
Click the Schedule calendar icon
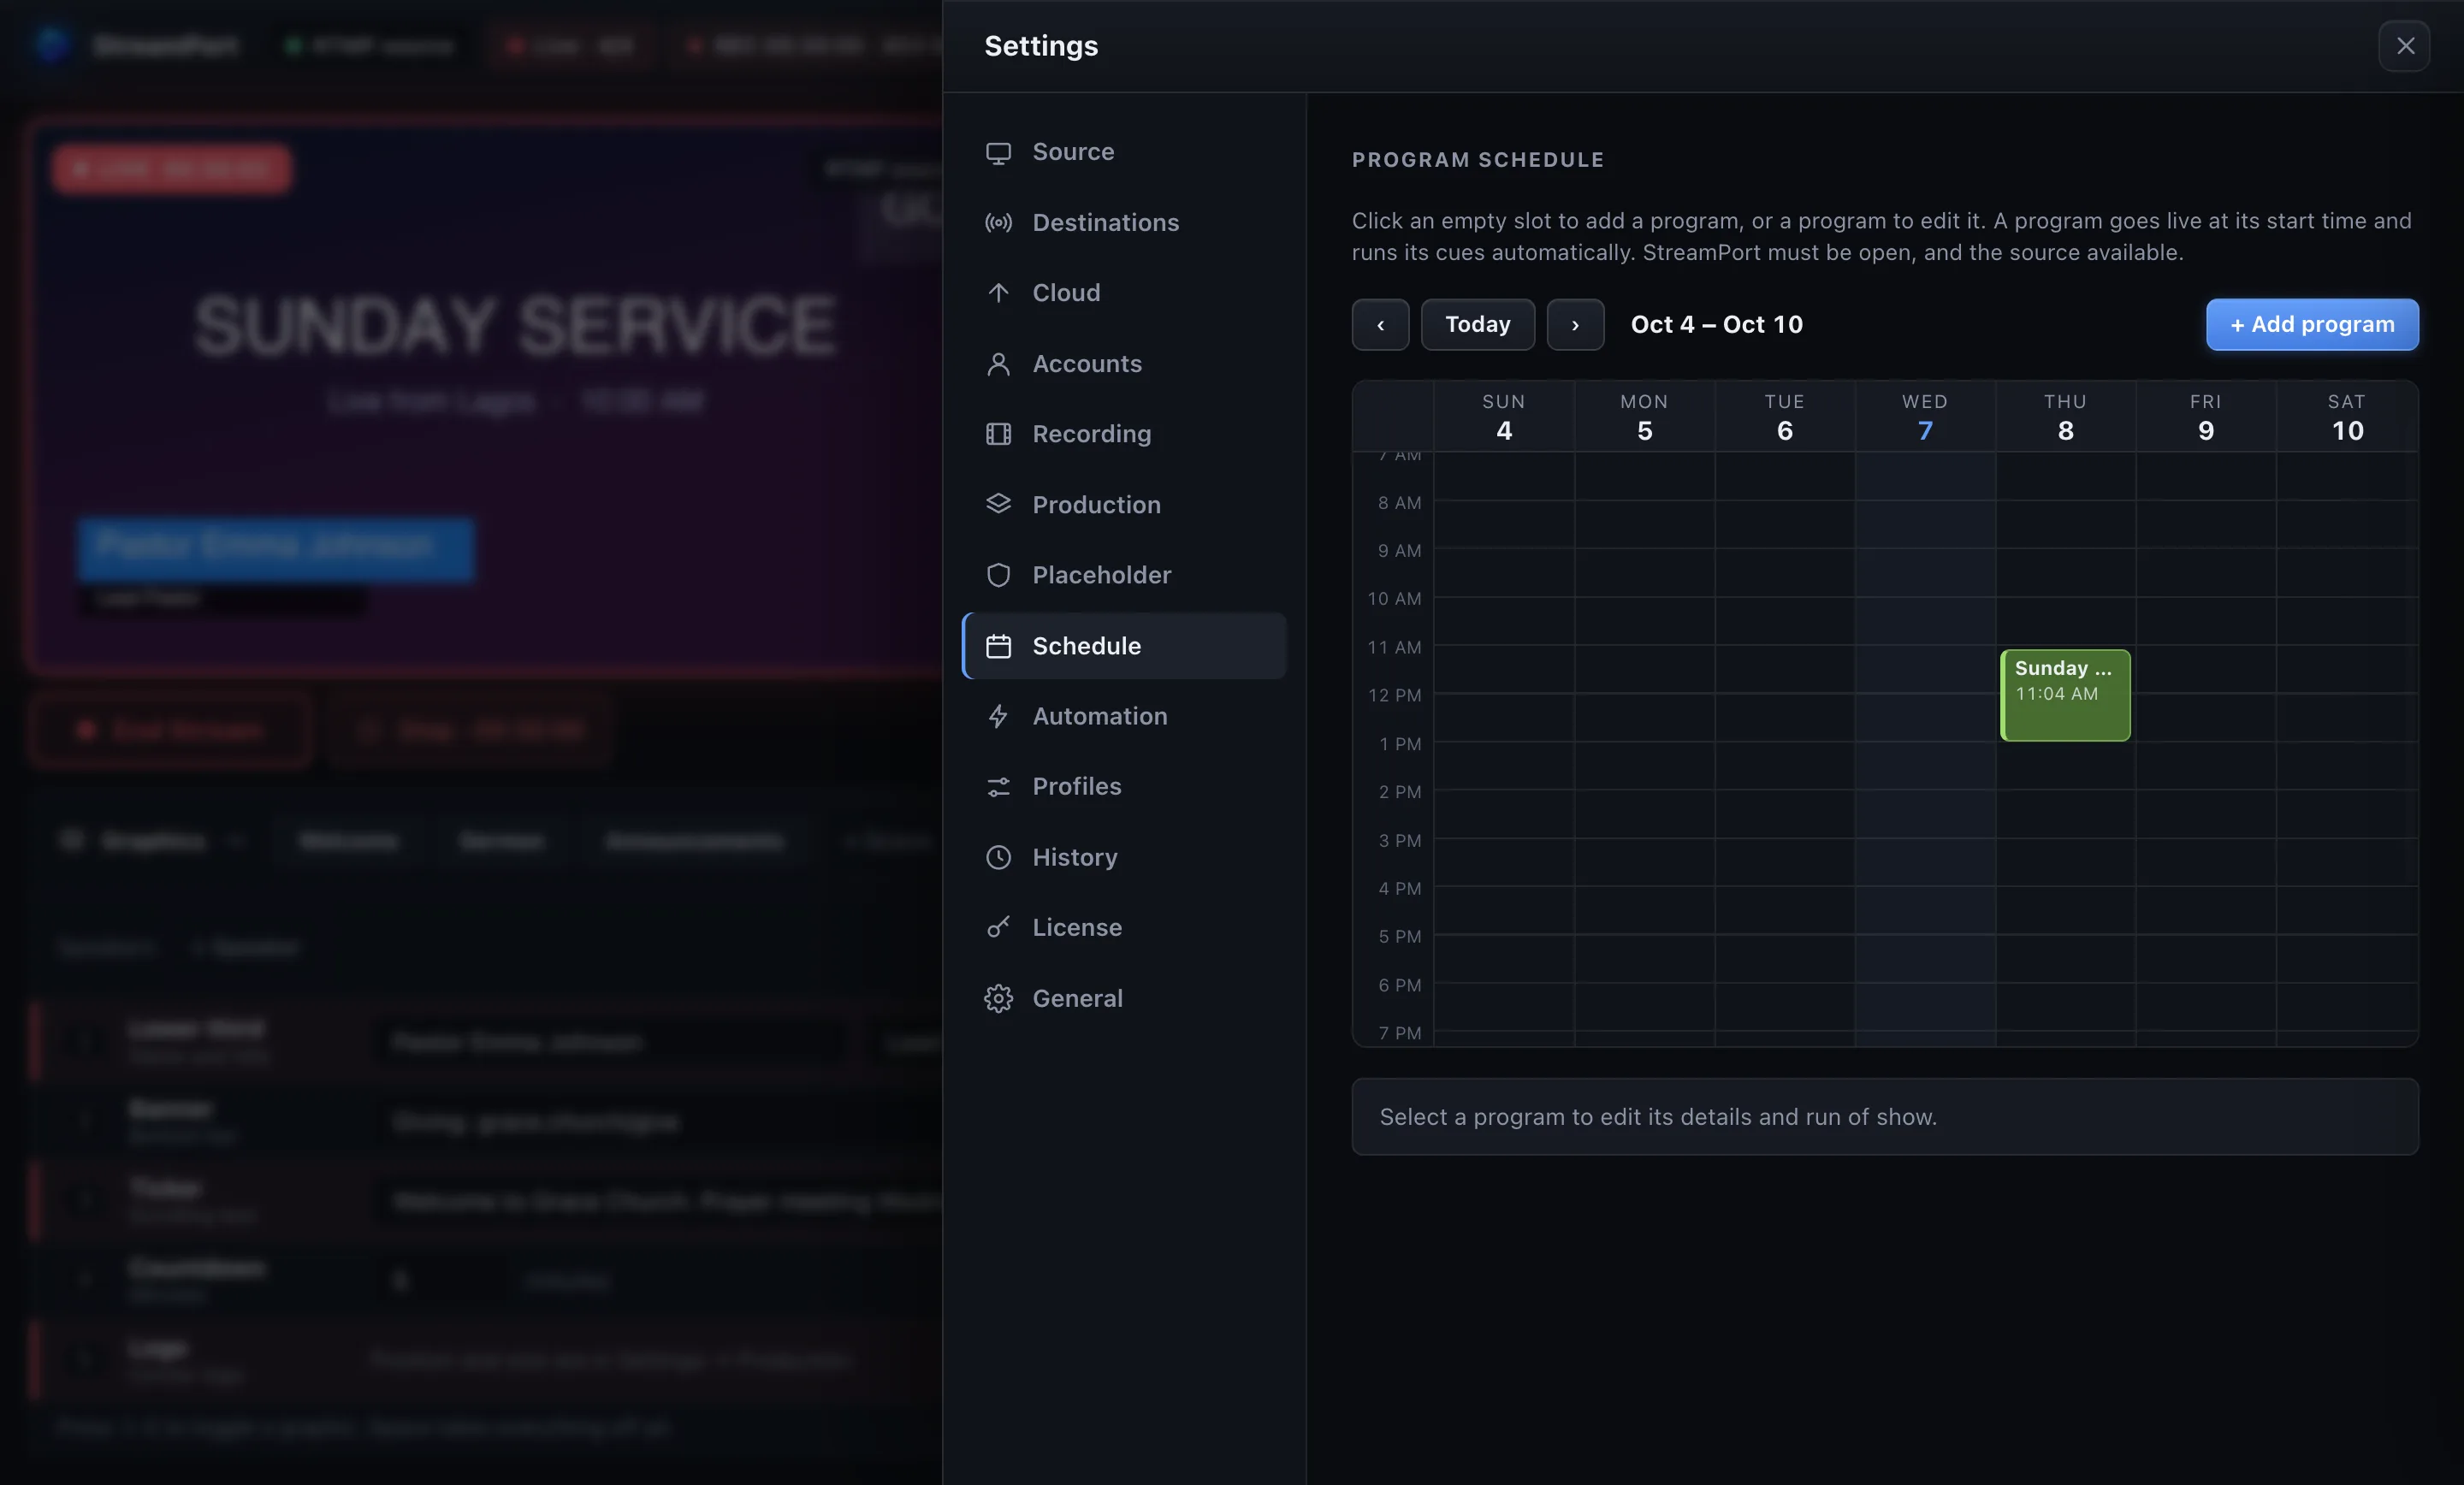pos(998,646)
